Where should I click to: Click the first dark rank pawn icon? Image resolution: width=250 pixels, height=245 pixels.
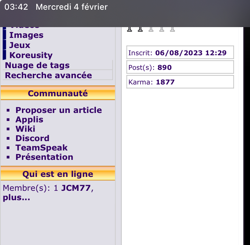(130, 29)
